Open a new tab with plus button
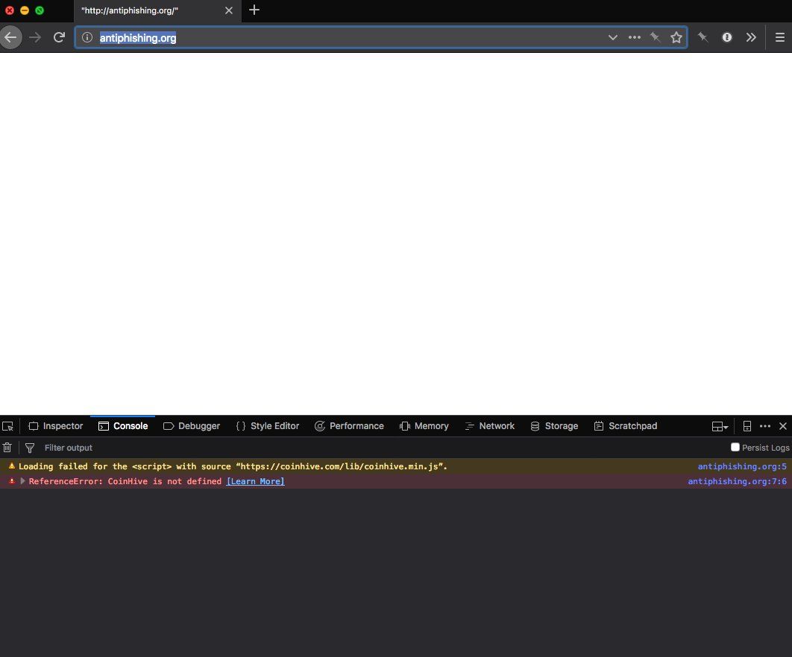 coord(254,10)
